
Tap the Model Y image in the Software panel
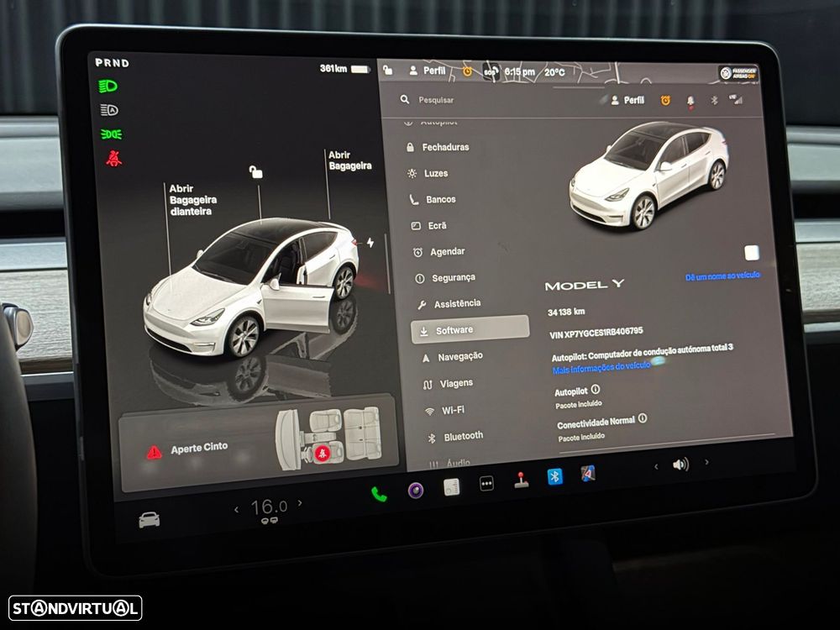pos(648,175)
